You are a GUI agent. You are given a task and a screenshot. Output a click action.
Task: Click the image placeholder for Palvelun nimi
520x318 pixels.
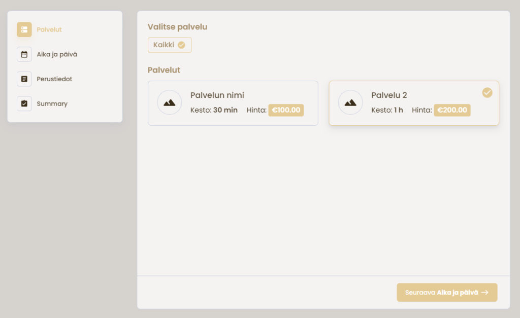(170, 102)
